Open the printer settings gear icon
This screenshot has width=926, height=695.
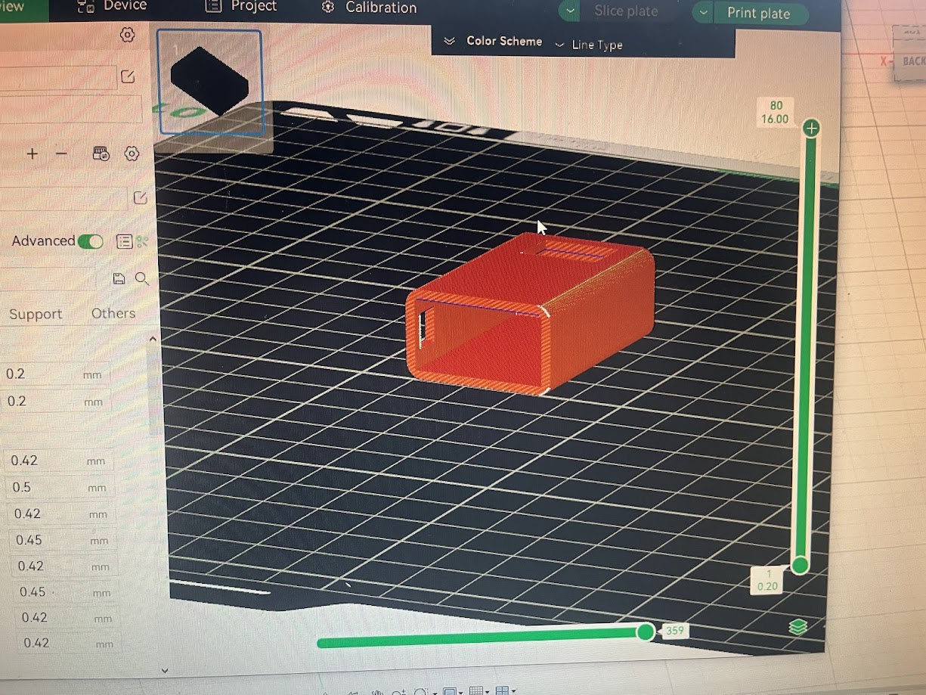point(126,35)
